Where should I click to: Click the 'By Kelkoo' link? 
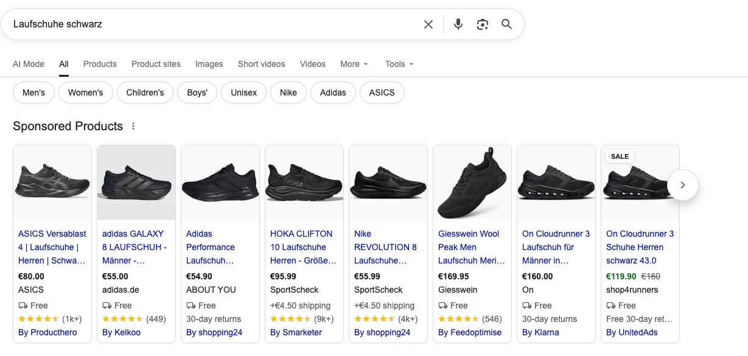point(121,332)
